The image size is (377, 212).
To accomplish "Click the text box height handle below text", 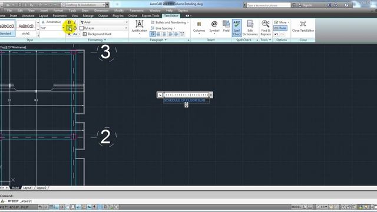I will 186,105.
